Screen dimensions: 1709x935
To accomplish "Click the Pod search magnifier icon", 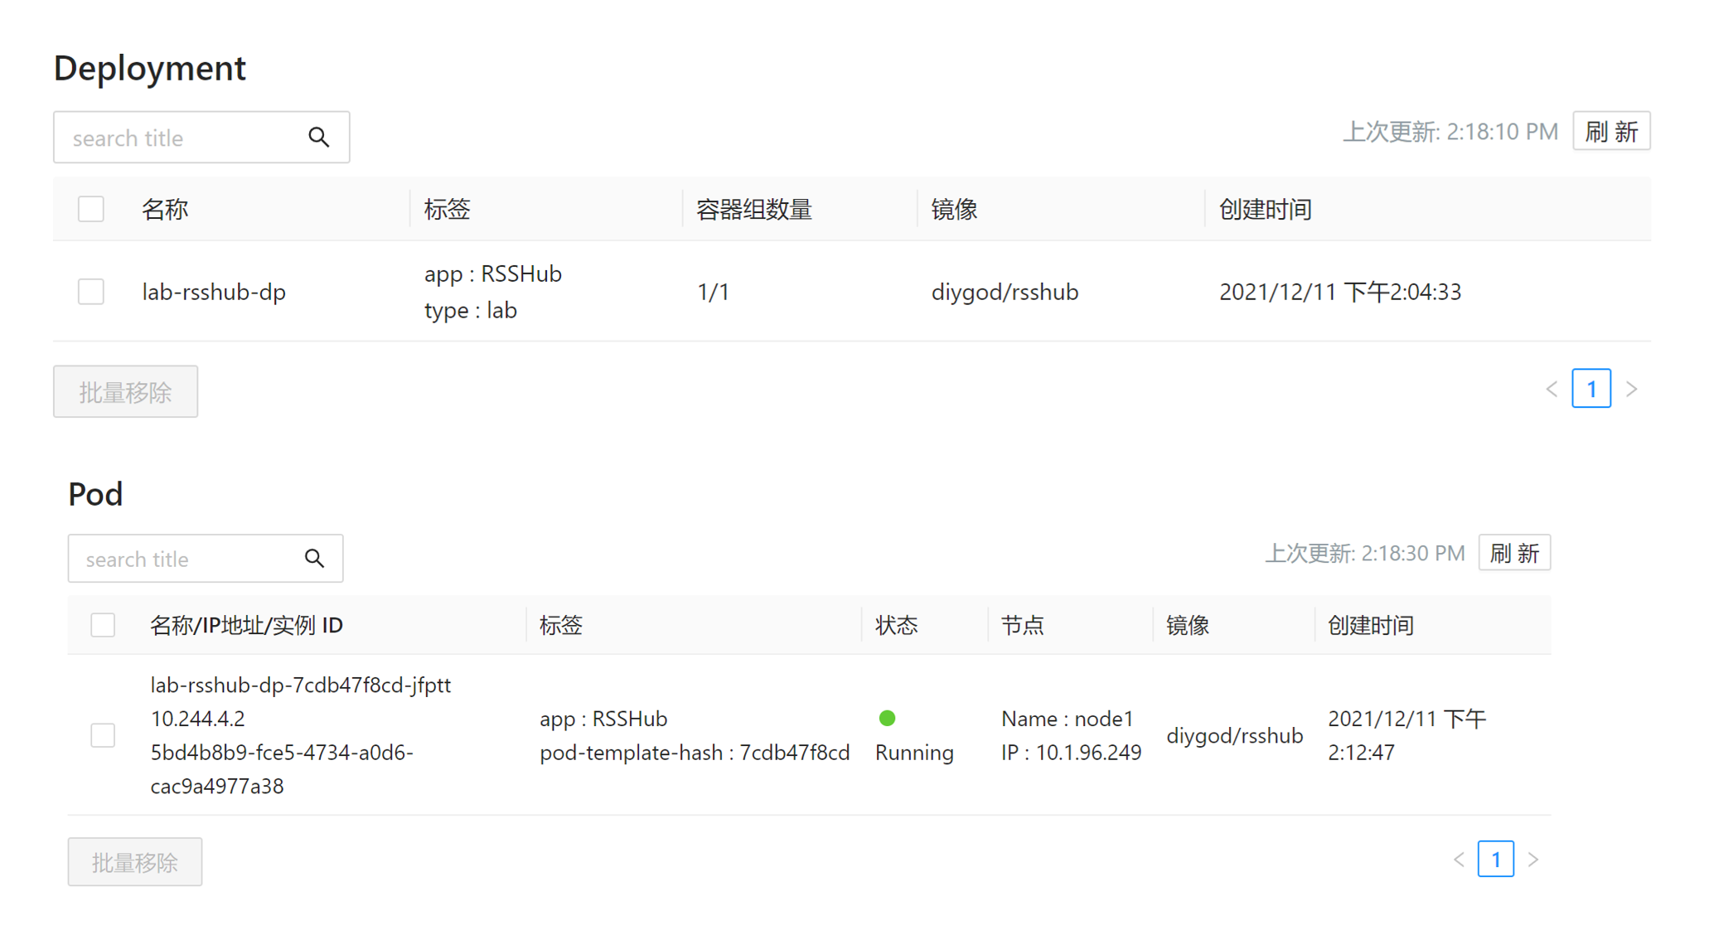I will 314,559.
